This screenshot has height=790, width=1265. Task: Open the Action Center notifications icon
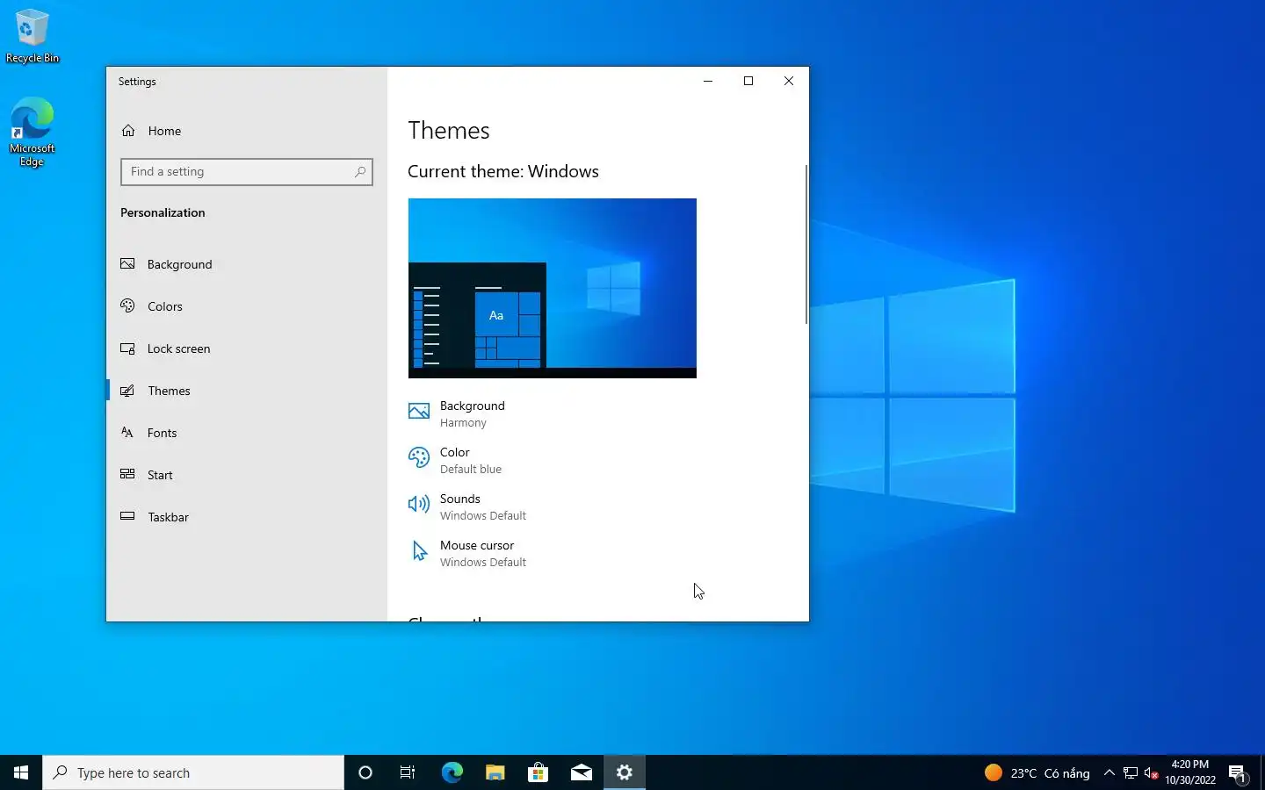(1238, 772)
